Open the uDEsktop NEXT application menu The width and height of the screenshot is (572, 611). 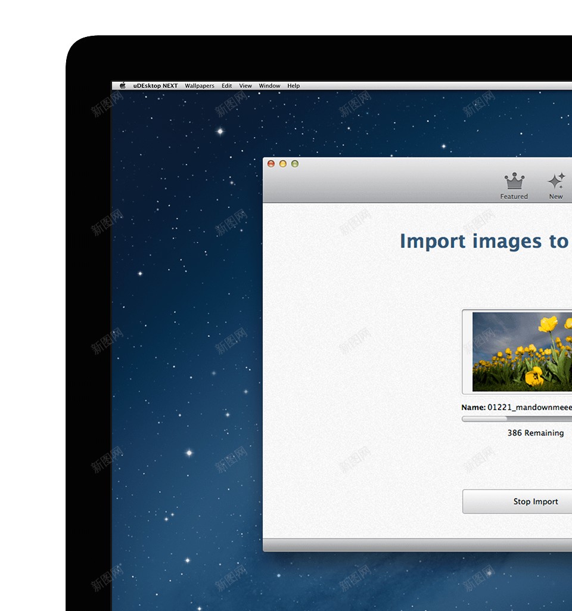coord(156,86)
